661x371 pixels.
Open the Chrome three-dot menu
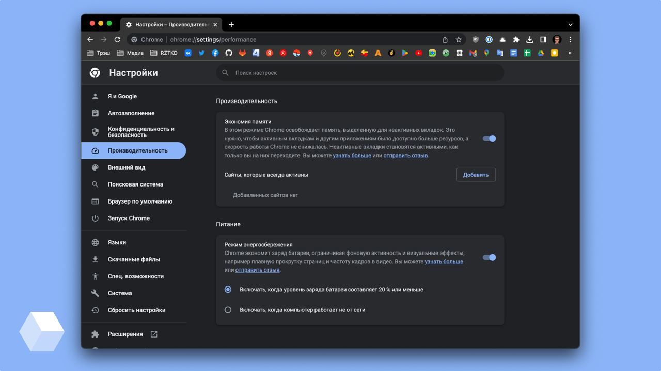coord(570,39)
